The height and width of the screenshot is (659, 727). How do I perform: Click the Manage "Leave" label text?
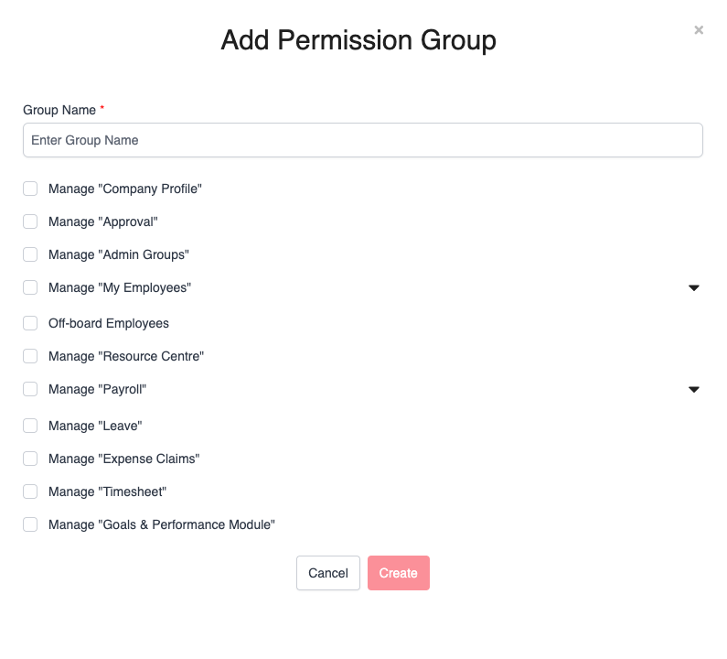(x=95, y=426)
